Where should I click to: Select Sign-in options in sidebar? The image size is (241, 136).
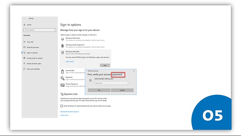tap(32, 53)
